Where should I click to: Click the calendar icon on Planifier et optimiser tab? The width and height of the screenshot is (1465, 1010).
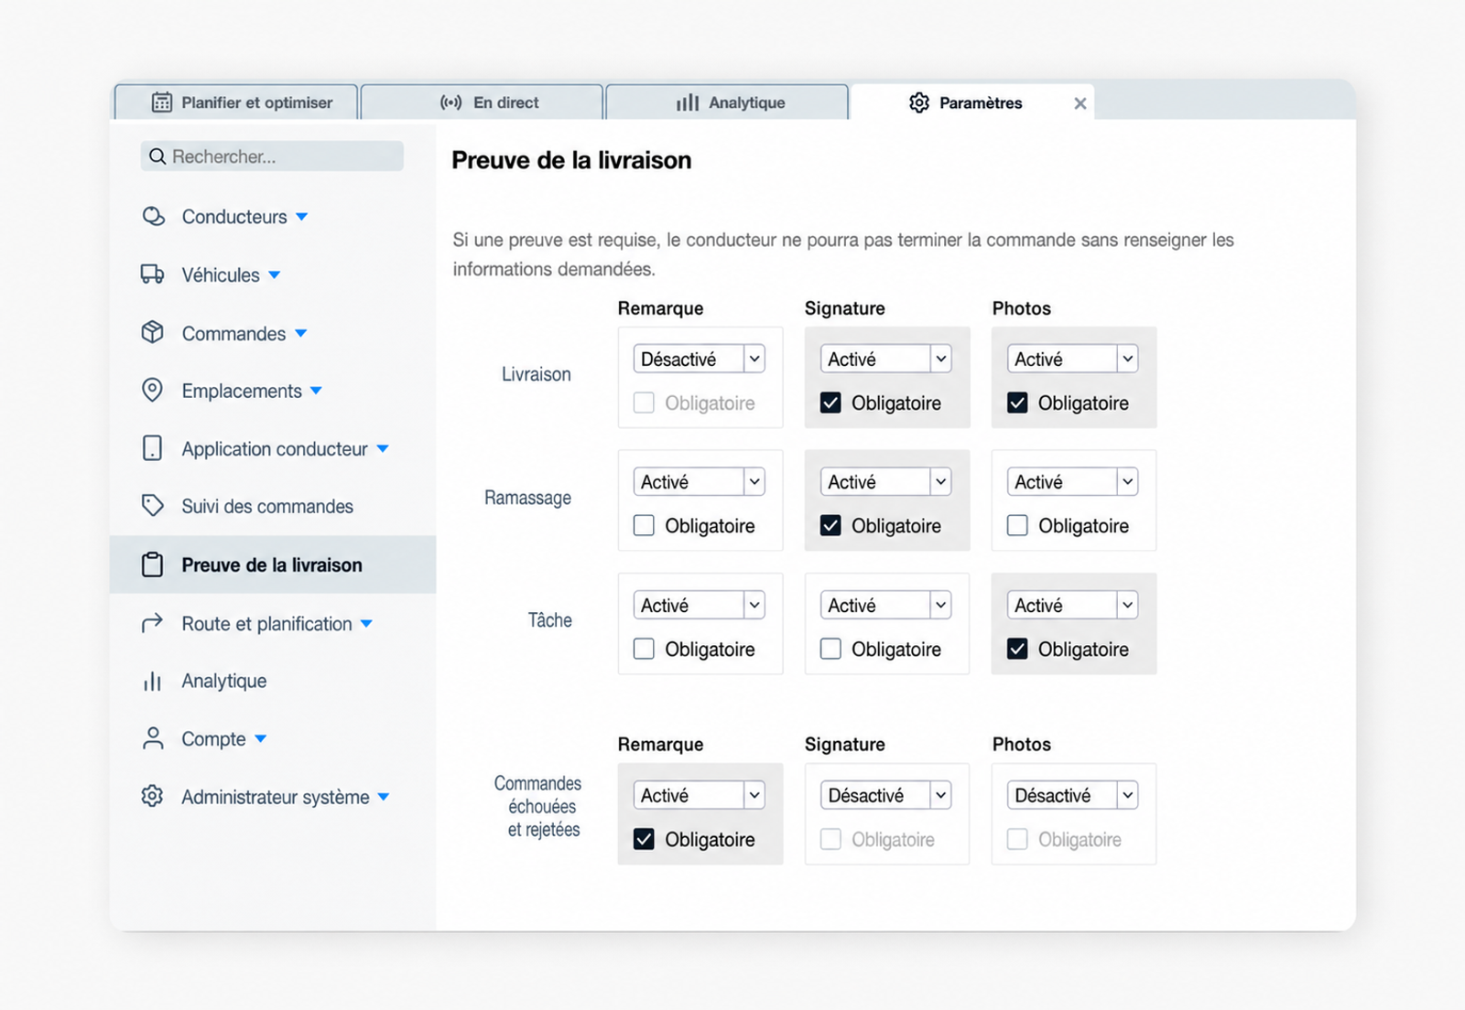click(161, 102)
